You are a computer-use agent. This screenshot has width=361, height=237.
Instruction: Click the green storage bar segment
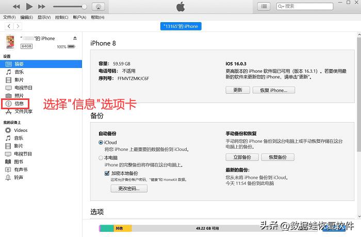click(x=107, y=228)
